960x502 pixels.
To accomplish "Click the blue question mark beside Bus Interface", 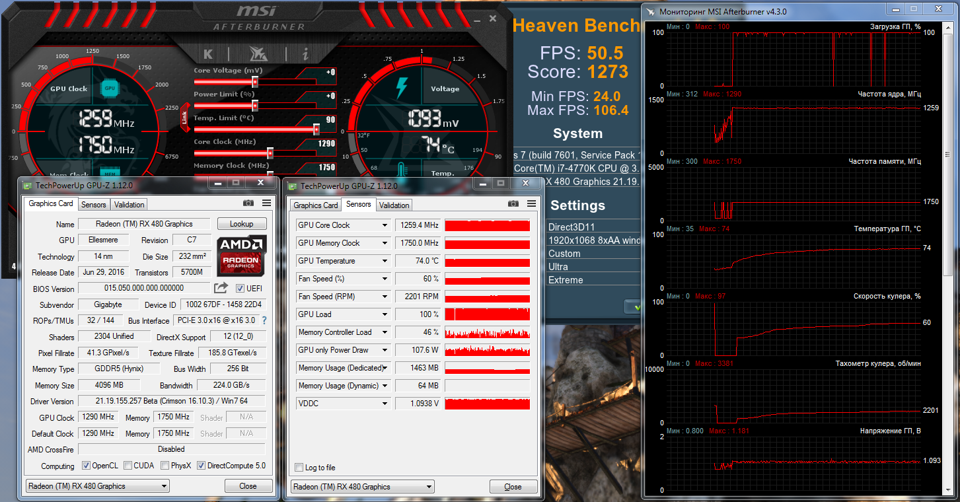I will [264, 320].
